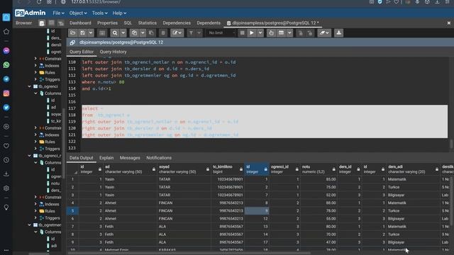Switch to the Explain results tab
The image size is (454, 255).
click(x=106, y=158)
